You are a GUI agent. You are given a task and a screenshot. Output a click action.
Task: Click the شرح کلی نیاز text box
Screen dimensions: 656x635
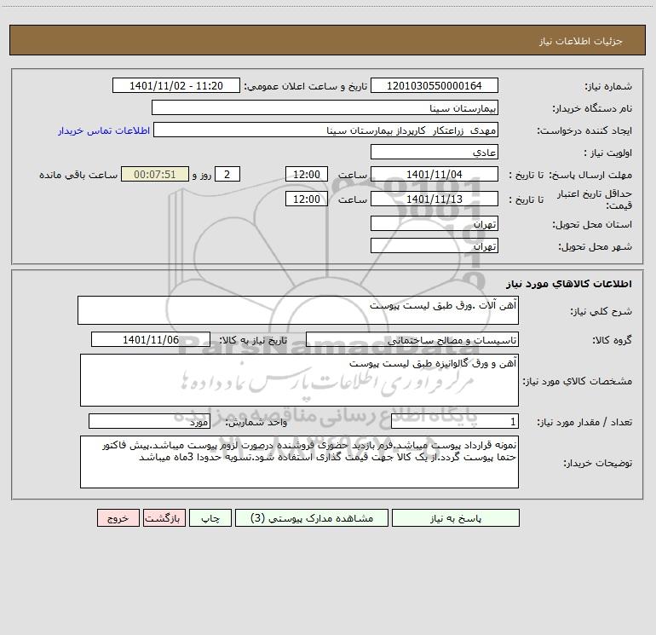[x=298, y=310]
